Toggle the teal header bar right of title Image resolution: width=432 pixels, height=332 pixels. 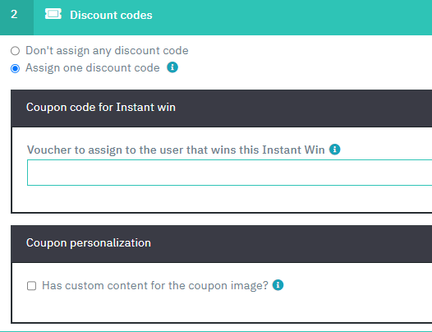(x=292, y=17)
